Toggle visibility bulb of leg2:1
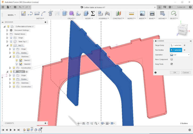Viewport: 193px width, 134px height. [x=11, y=72]
